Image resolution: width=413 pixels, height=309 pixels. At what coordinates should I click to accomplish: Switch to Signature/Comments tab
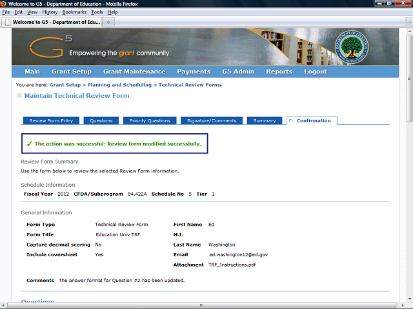(x=212, y=120)
